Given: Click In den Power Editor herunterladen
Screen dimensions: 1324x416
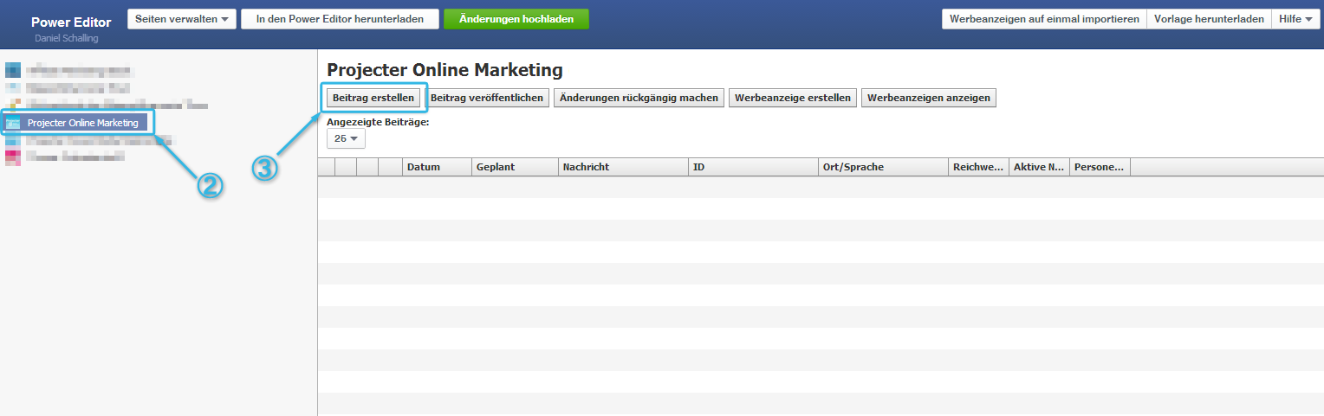Looking at the screenshot, I should click(x=340, y=19).
